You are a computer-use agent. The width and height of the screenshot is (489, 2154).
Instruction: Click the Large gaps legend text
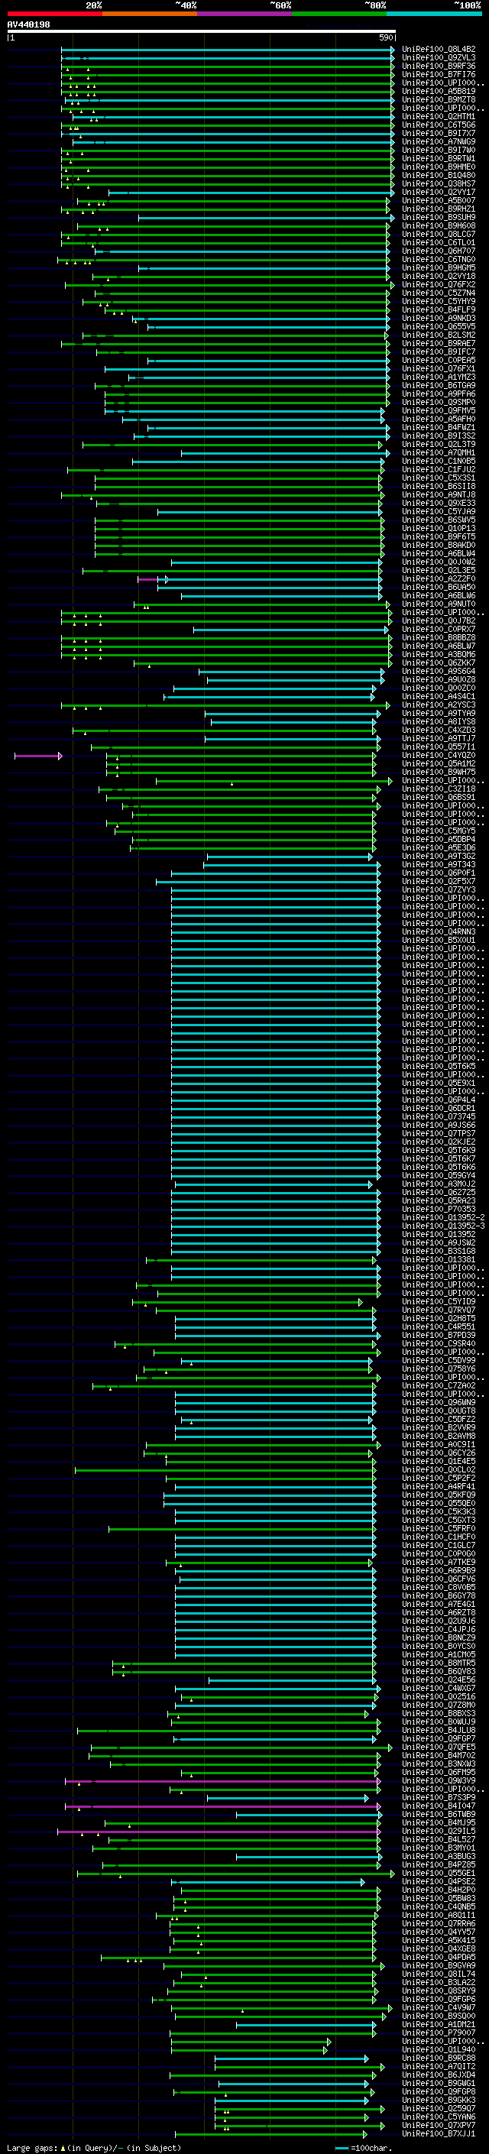(x=94, y=2147)
